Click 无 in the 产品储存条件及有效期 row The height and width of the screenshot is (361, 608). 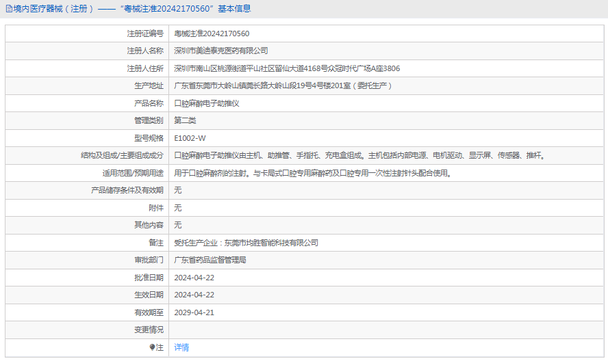coord(177,190)
